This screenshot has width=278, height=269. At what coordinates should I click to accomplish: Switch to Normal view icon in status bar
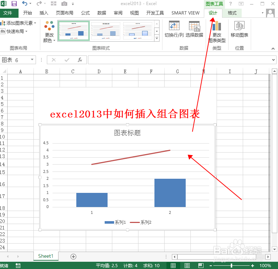(173, 265)
